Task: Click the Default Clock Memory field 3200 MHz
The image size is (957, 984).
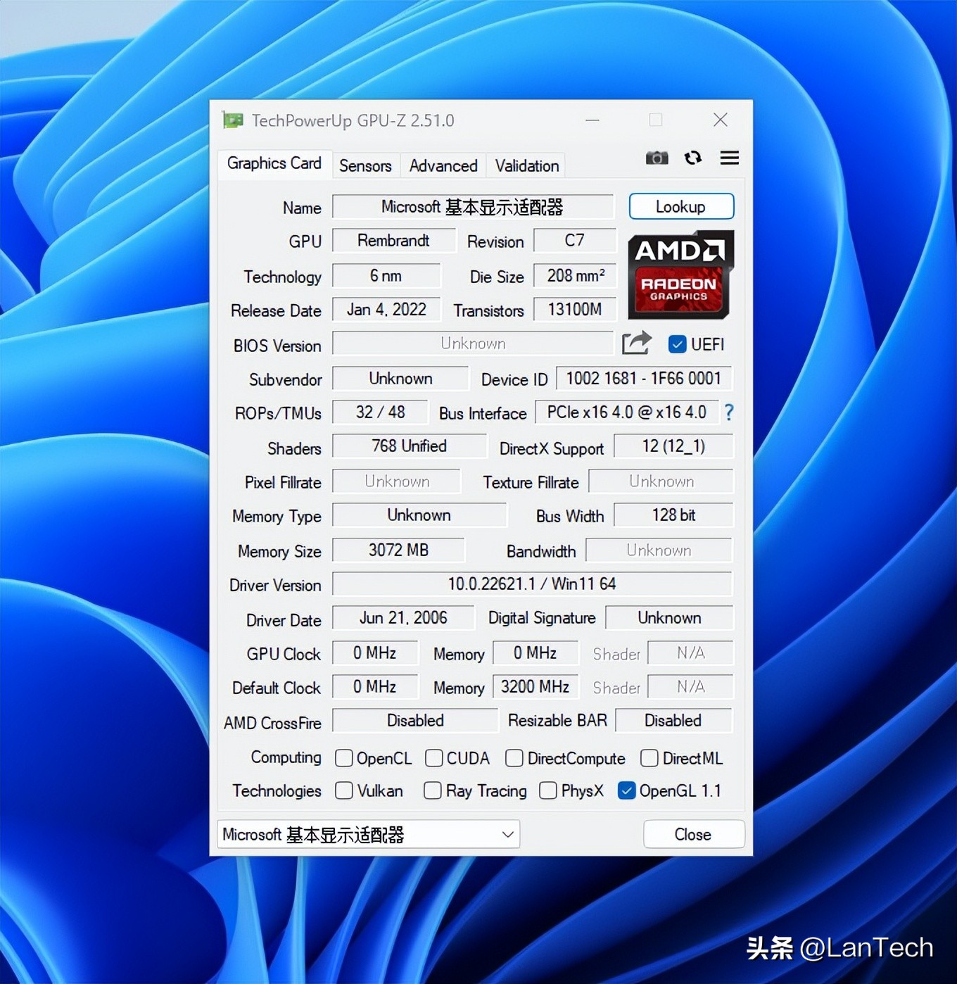Action: 535,687
